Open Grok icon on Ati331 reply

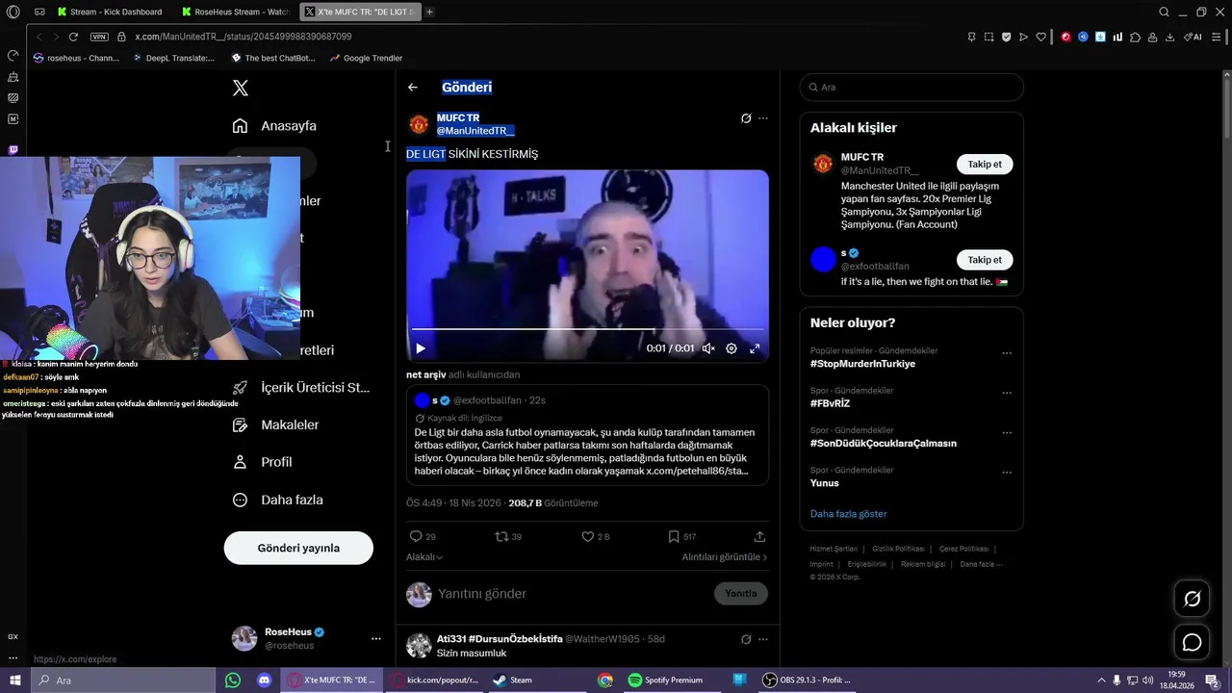coord(746,639)
